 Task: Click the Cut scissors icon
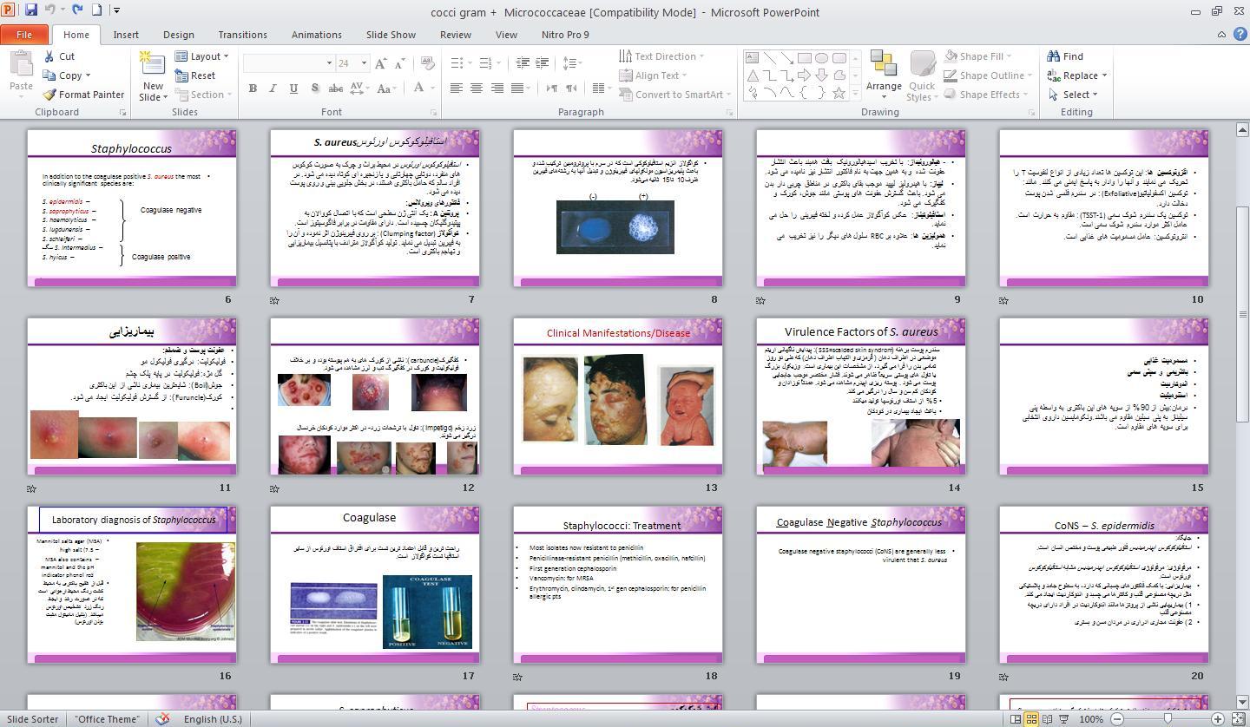(x=50, y=56)
